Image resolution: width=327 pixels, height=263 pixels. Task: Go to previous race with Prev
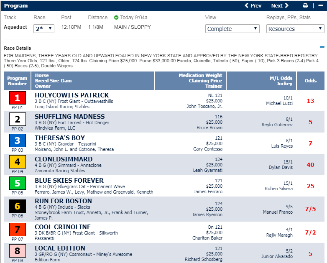253,6
